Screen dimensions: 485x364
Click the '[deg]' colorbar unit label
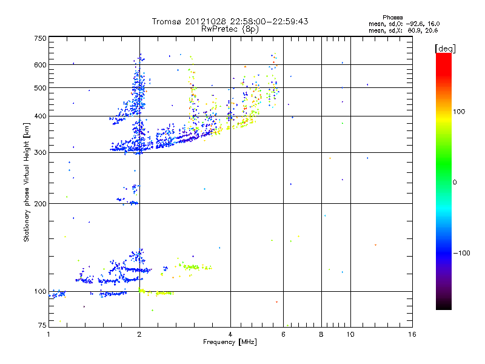coord(445,49)
